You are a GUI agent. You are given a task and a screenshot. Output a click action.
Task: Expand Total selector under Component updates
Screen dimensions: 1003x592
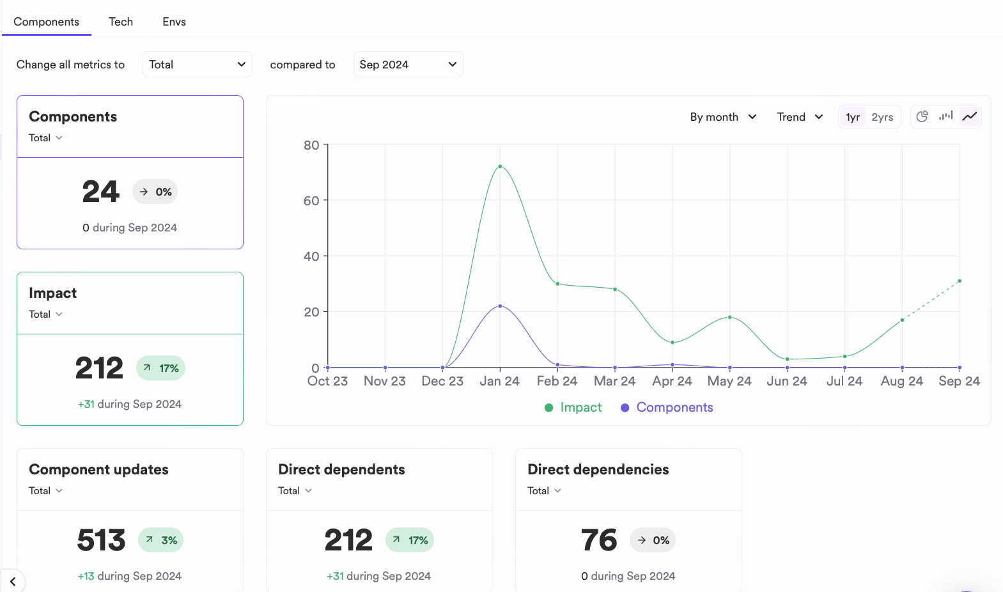46,490
